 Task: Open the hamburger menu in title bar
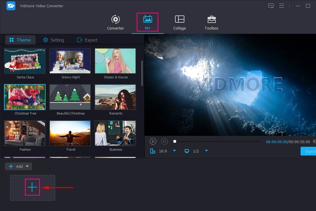[282, 6]
